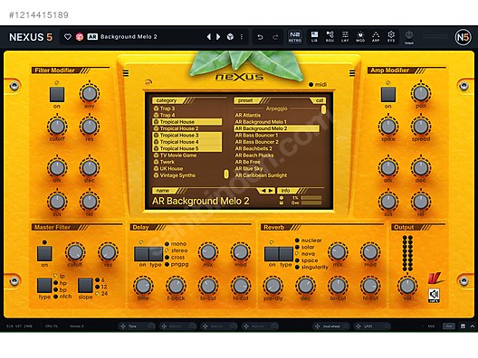The height and width of the screenshot is (358, 478).
Task: Click the Delay time knob
Action: [x=143, y=286]
